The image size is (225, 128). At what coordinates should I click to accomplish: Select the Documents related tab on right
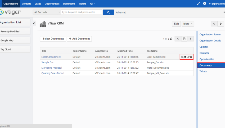(x=211, y=65)
